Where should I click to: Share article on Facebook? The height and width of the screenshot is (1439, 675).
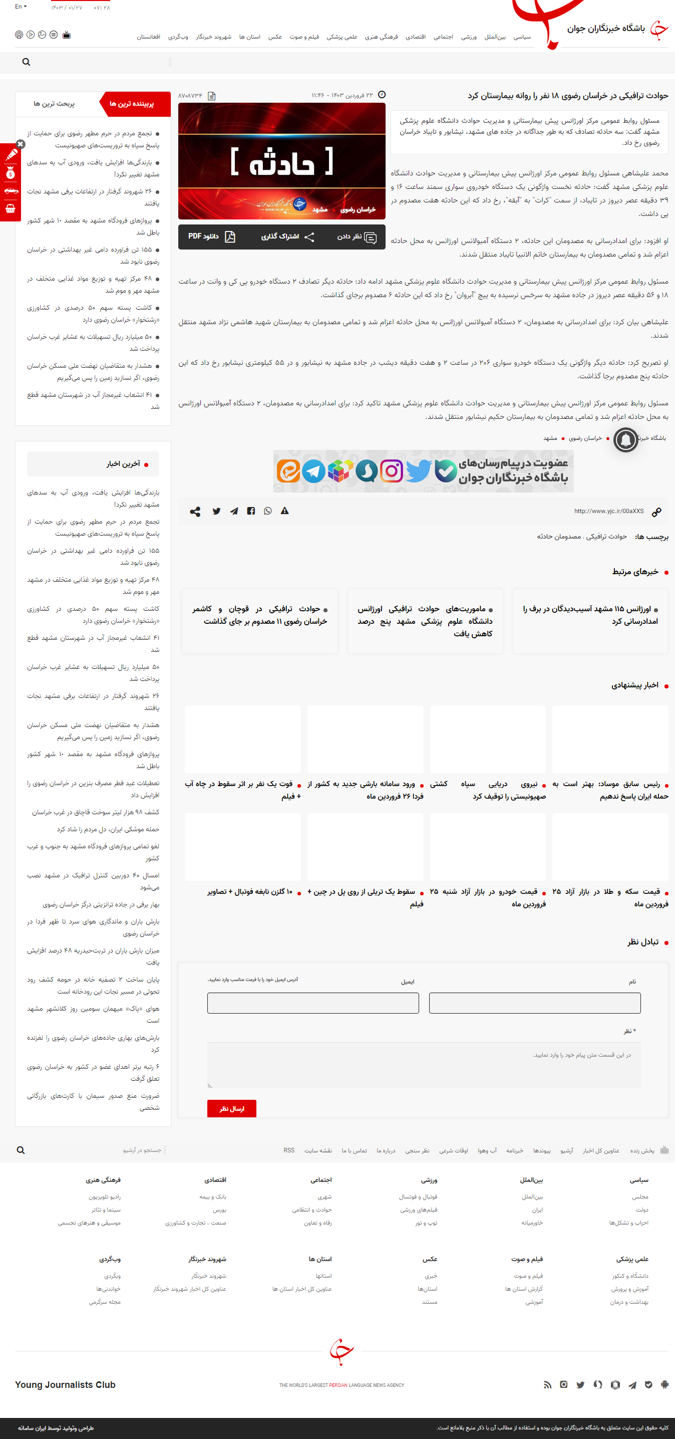pos(251,511)
